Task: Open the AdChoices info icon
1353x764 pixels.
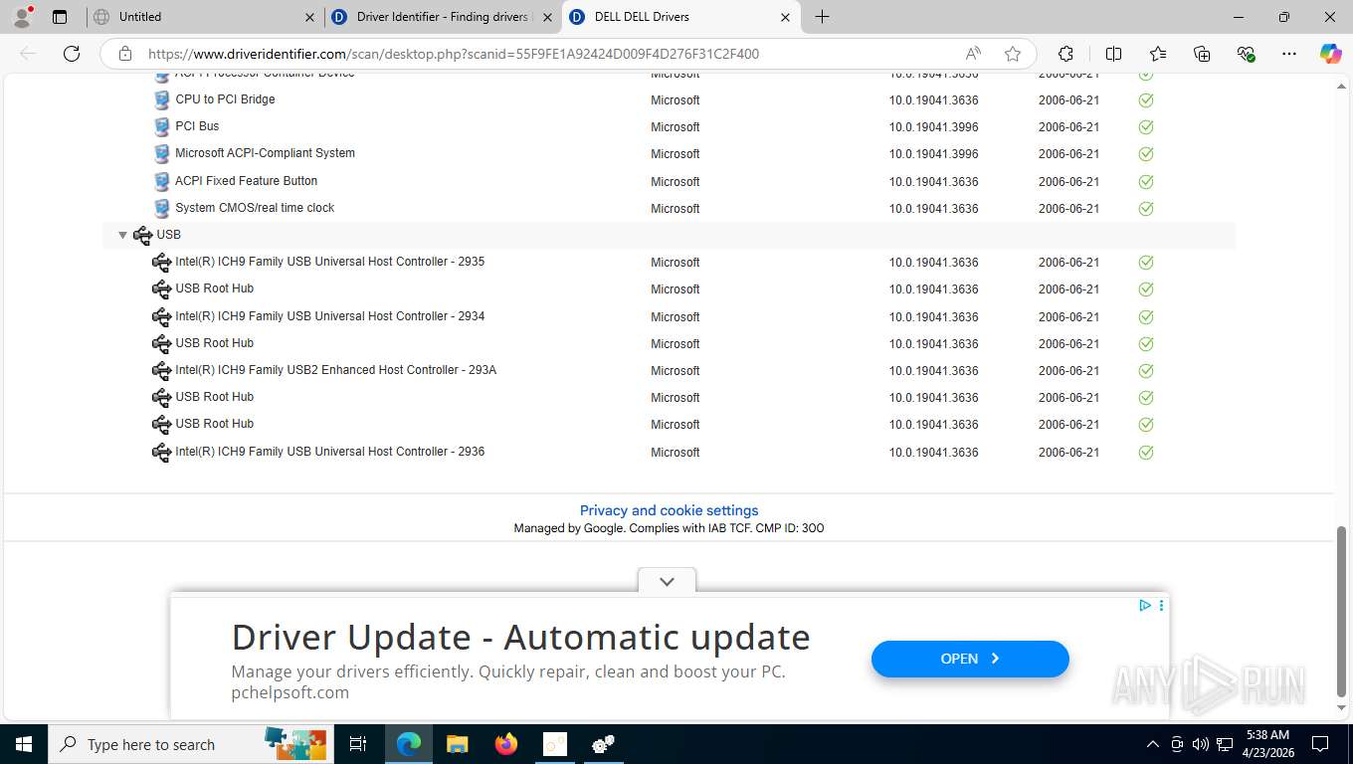Action: pyautogui.click(x=1145, y=605)
